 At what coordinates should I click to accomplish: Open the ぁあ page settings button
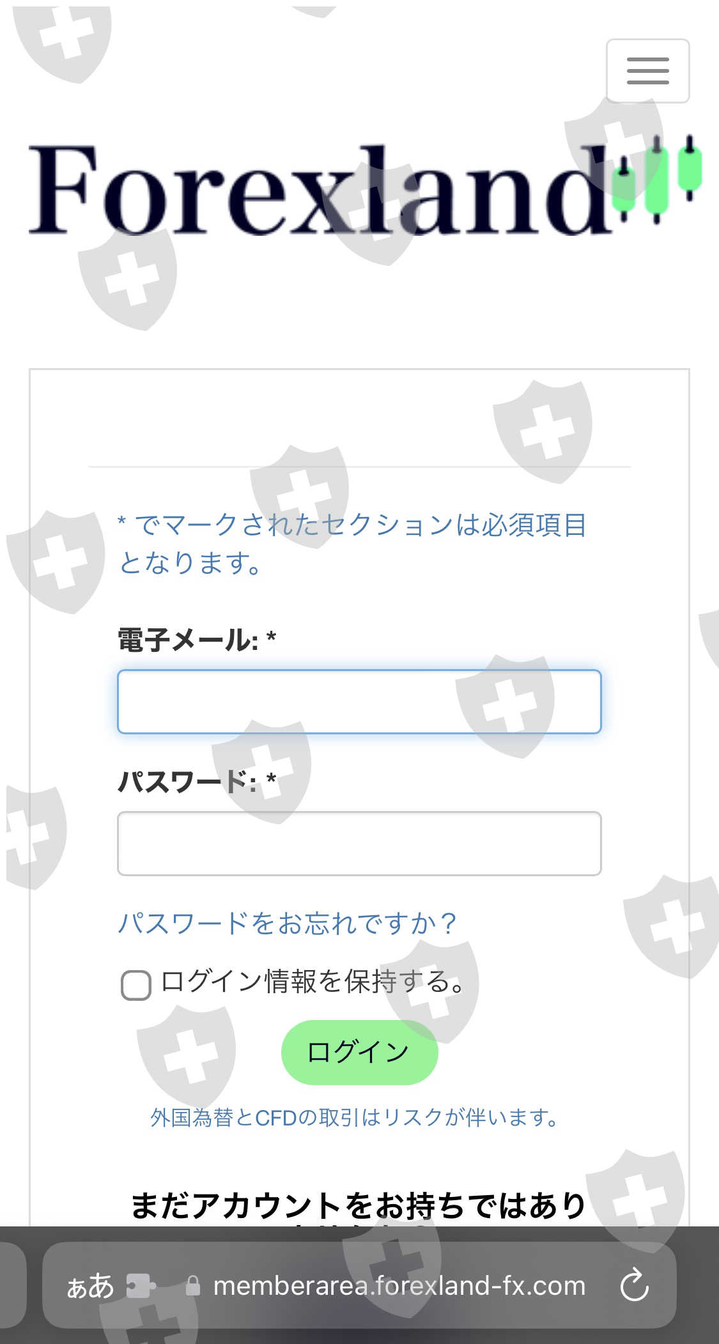coord(90,1285)
